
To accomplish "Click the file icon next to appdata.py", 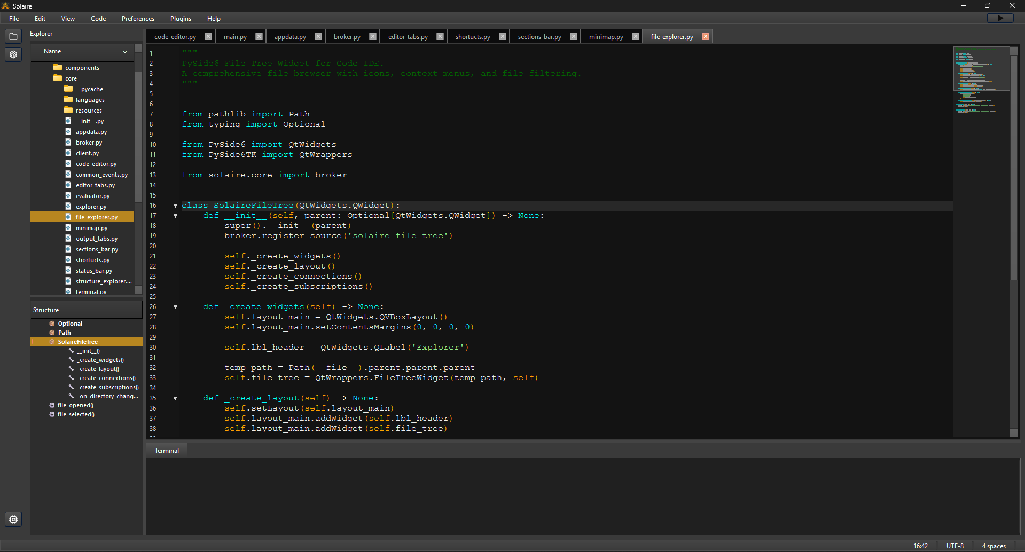I will [68, 131].
